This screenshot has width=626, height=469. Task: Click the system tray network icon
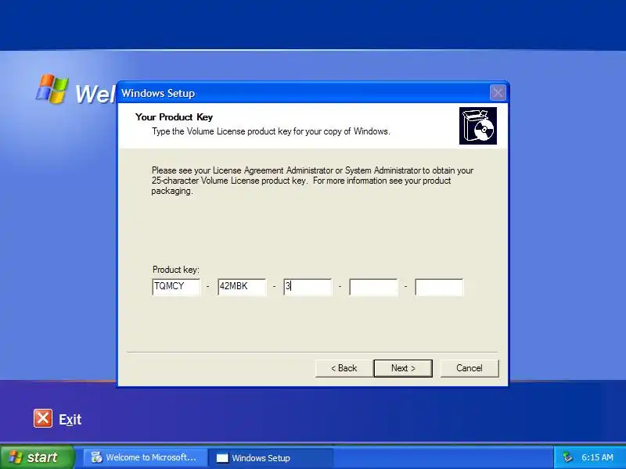click(x=567, y=457)
